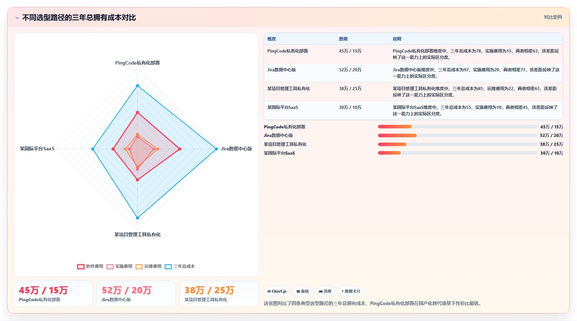The image size is (577, 321).
Task: Select 某项目管理工具私有化 in the table's 维度 column
Action: click(288, 89)
